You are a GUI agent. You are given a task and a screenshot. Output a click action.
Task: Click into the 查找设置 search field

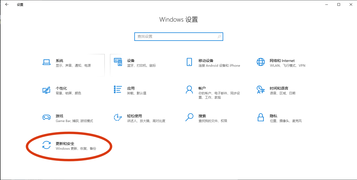coord(179,37)
